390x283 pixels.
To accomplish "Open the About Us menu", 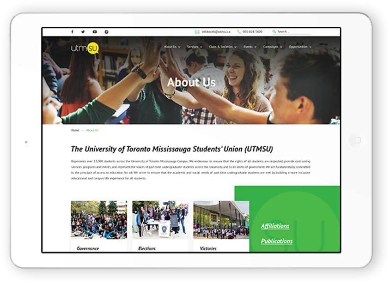I will pos(170,47).
